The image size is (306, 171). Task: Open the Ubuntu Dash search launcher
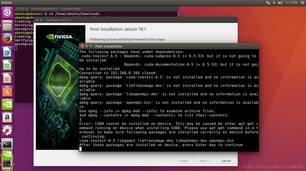7,12
